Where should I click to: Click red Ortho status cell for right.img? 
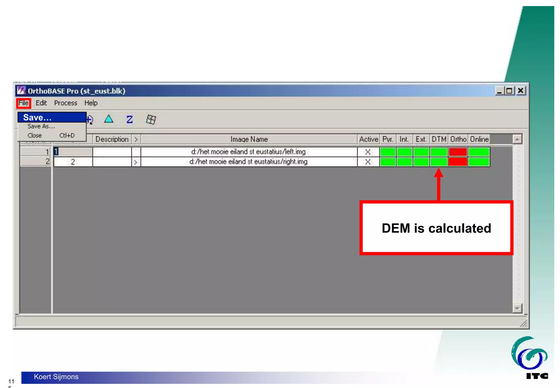(x=458, y=162)
